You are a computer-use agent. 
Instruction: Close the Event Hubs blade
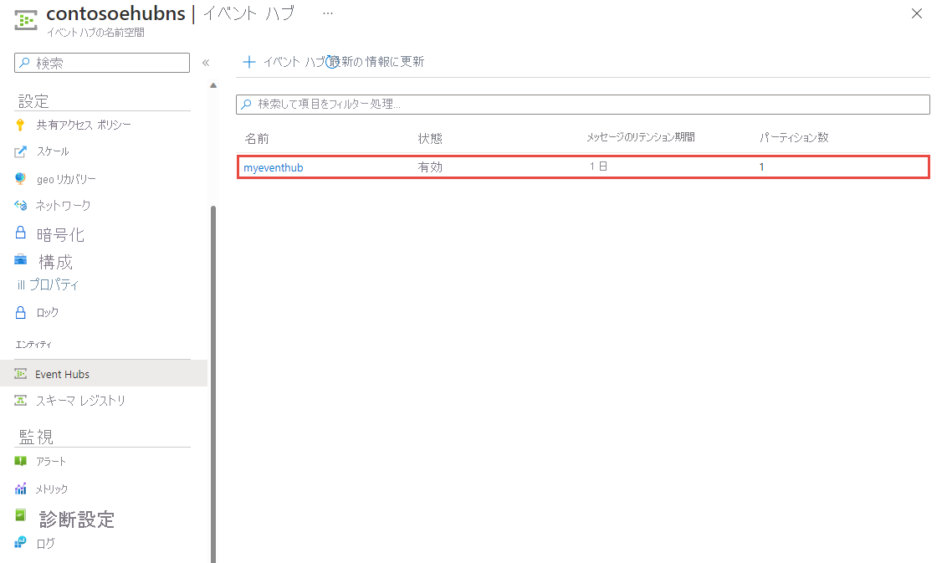pos(917,13)
